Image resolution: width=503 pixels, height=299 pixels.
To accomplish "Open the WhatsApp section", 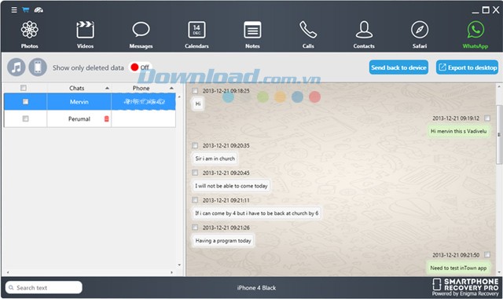I will coord(475,35).
